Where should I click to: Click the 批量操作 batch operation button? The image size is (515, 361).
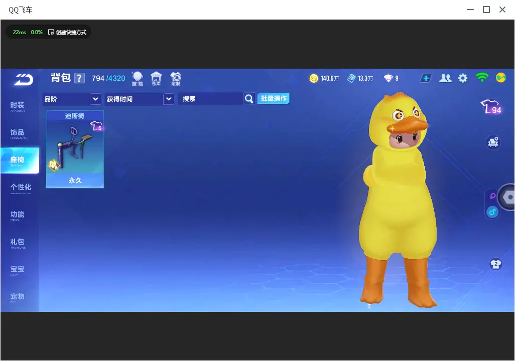click(x=273, y=98)
